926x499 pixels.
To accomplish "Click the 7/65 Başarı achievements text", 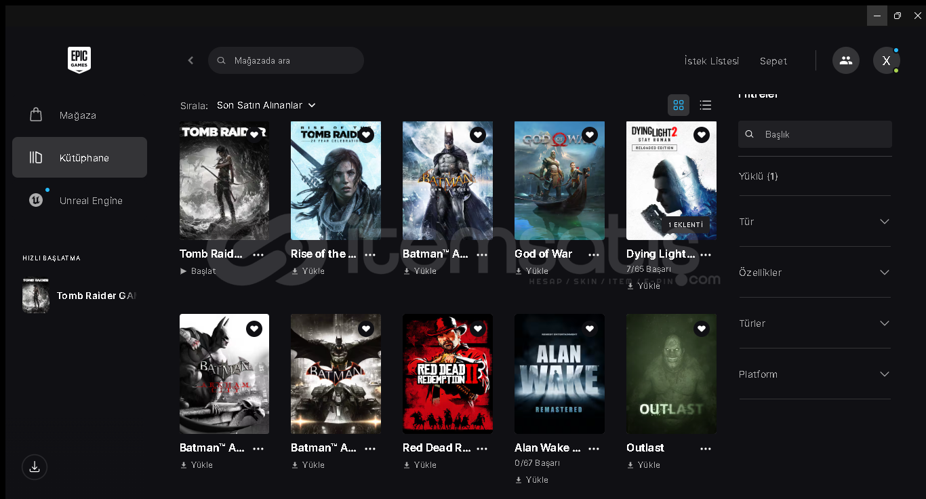I will (x=649, y=269).
